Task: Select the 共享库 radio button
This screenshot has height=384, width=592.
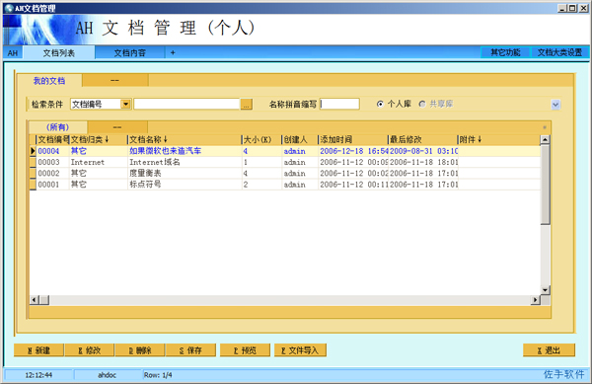Action: (x=422, y=104)
